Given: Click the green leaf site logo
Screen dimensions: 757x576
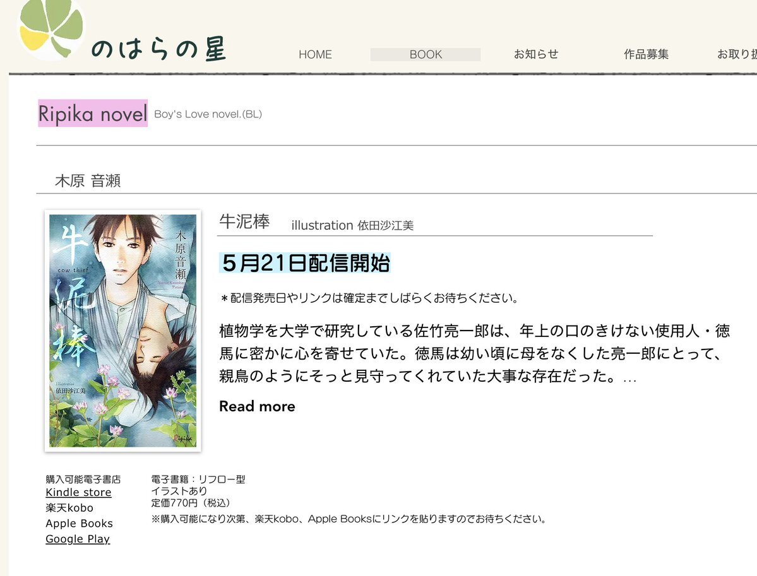Looking at the screenshot, I should (x=51, y=28).
